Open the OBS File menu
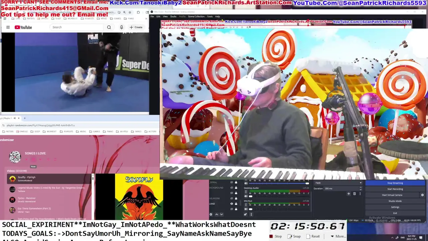This screenshot has height=241, width=428. click(152, 16)
